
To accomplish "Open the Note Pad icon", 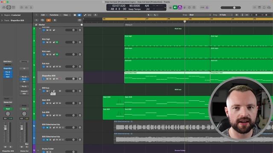I will pyautogui.click(x=259, y=8).
